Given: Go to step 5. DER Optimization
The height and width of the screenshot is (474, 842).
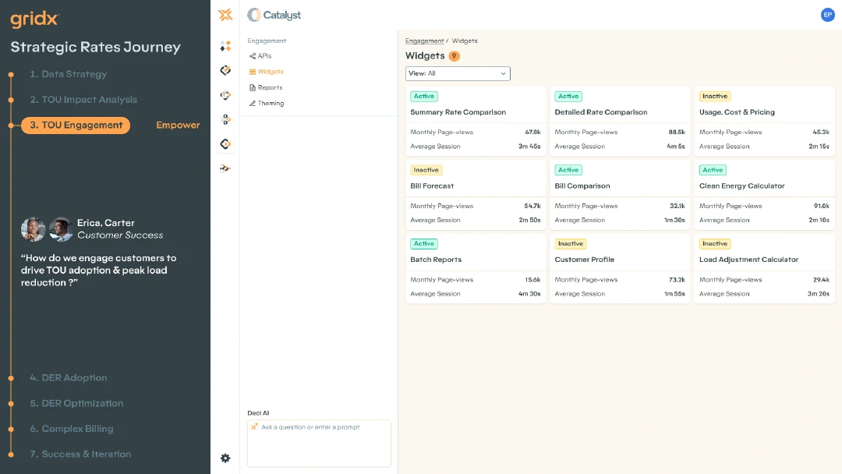Looking at the screenshot, I should click(76, 403).
